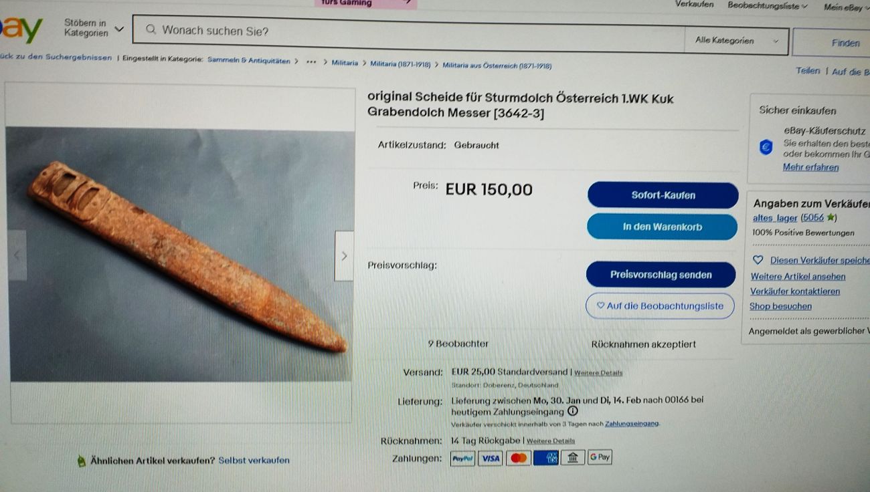This screenshot has width=870, height=492.
Task: Click Auf die Beobachtungsliste heart button
Action: pyautogui.click(x=660, y=305)
